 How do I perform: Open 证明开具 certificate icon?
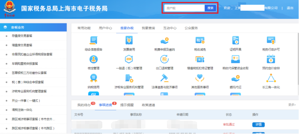pos(235,40)
